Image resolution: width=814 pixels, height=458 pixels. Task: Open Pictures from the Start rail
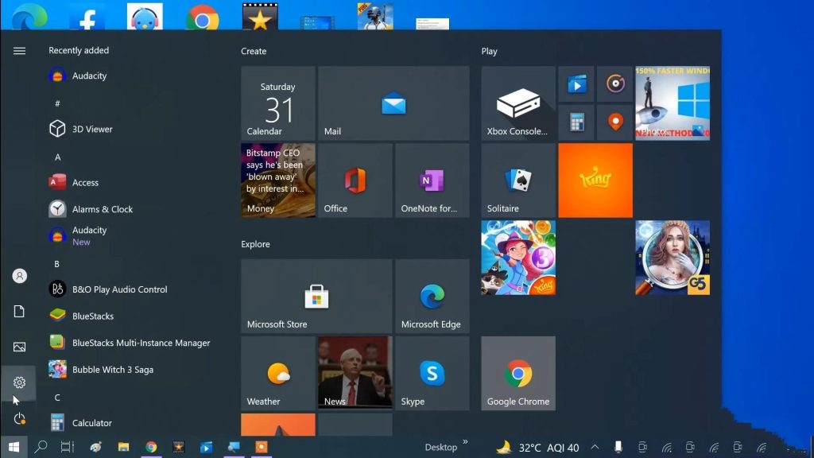point(19,347)
